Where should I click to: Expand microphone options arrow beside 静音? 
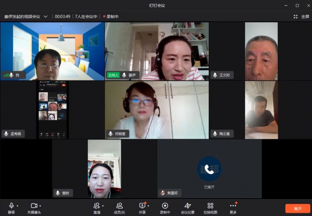17,206
